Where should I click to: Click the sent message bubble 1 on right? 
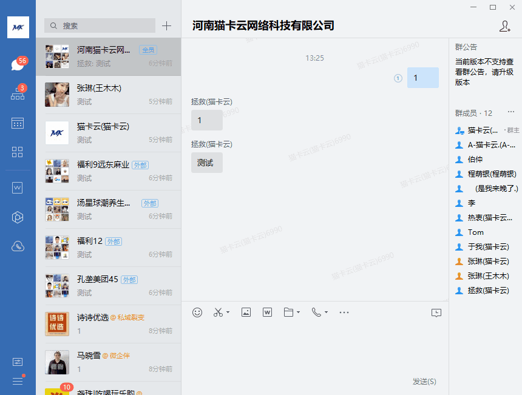(x=423, y=78)
